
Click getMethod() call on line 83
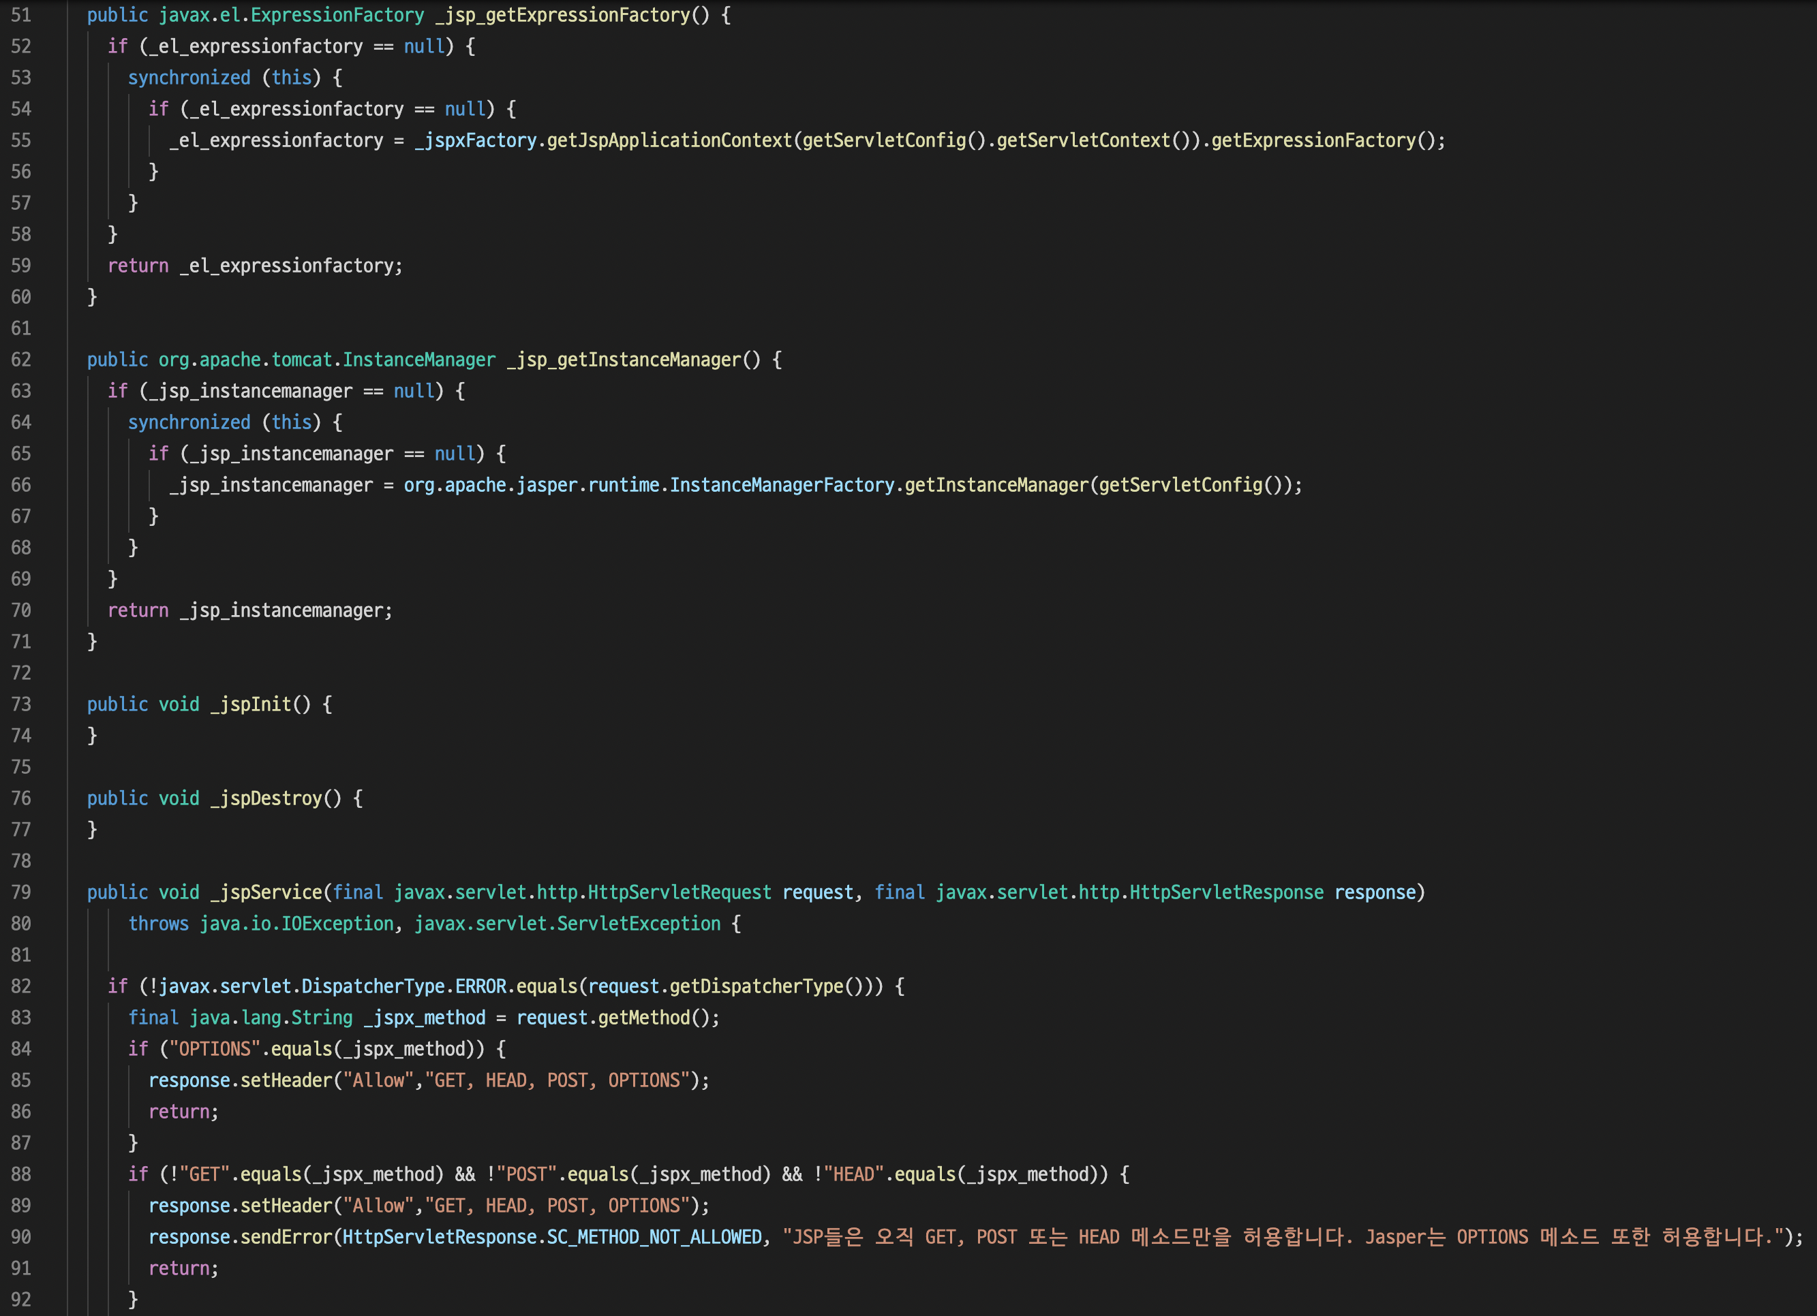(x=654, y=1018)
